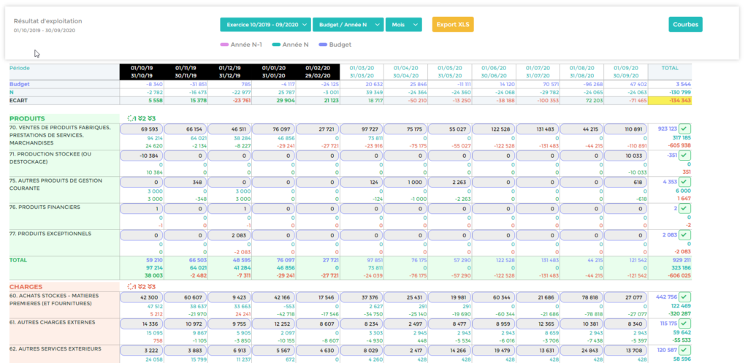This screenshot has width=748, height=363.
Task: Select the 01/10/19 - 31/10/19 period header
Action: 141,72
